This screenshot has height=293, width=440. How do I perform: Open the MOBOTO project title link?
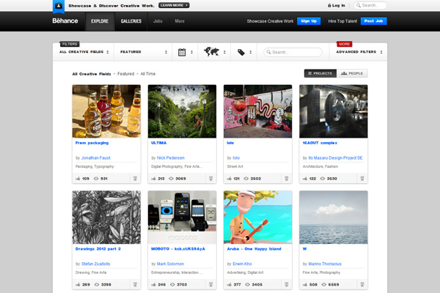tap(178, 249)
